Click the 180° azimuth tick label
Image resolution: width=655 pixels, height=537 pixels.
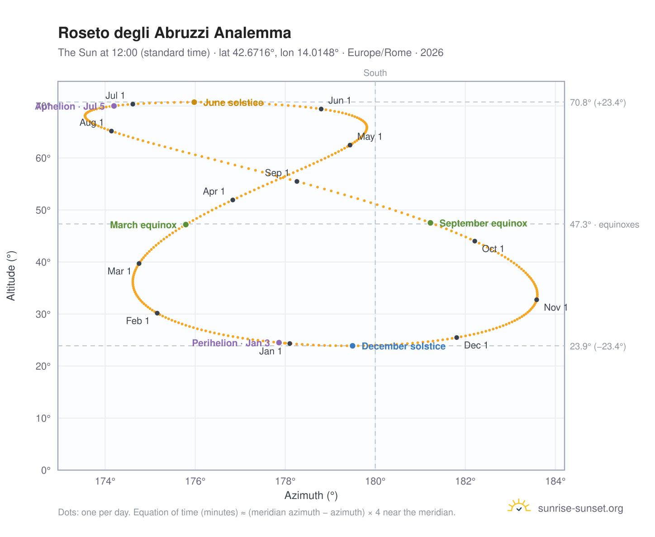point(375,480)
